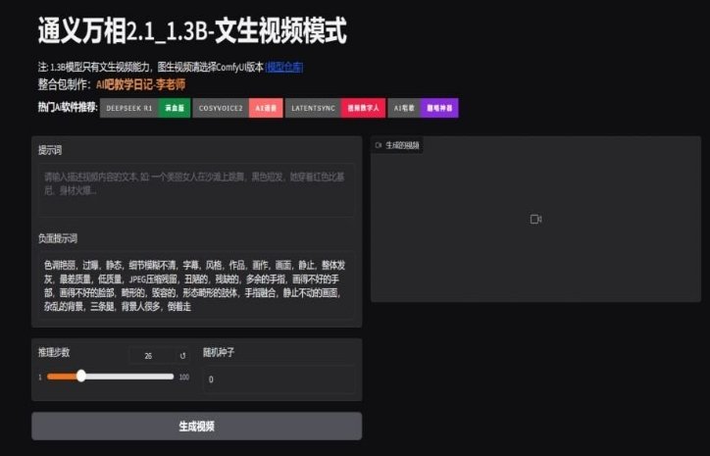Click the red AI语音 badge
710x456 pixels.
click(266, 108)
